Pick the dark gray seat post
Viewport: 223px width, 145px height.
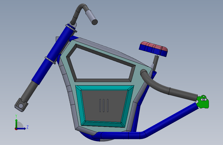(x=156, y=62)
